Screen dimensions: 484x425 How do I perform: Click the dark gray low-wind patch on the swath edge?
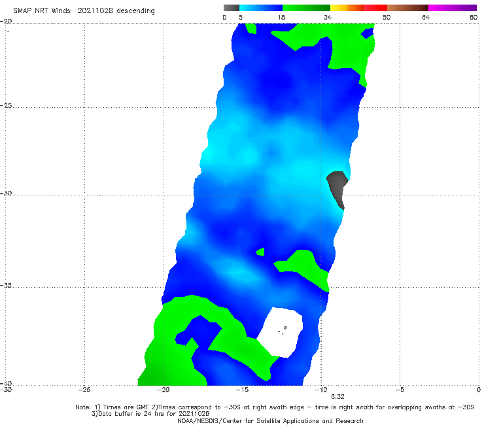pyautogui.click(x=337, y=189)
